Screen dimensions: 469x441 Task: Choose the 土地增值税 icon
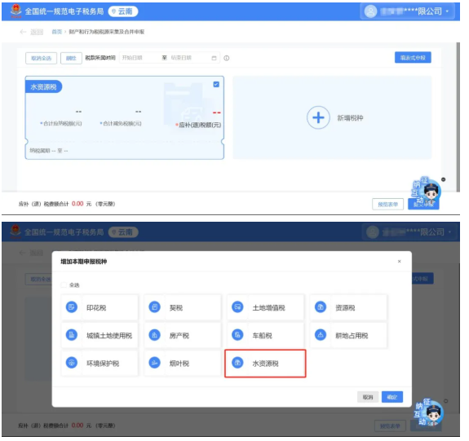(237, 307)
